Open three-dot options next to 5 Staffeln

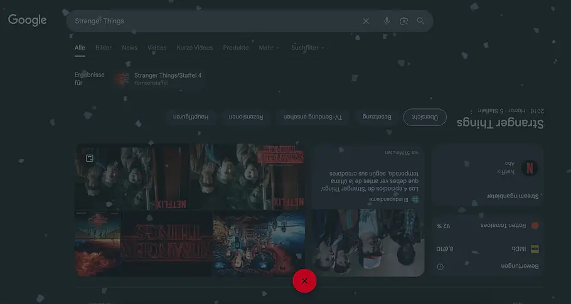[471, 112]
